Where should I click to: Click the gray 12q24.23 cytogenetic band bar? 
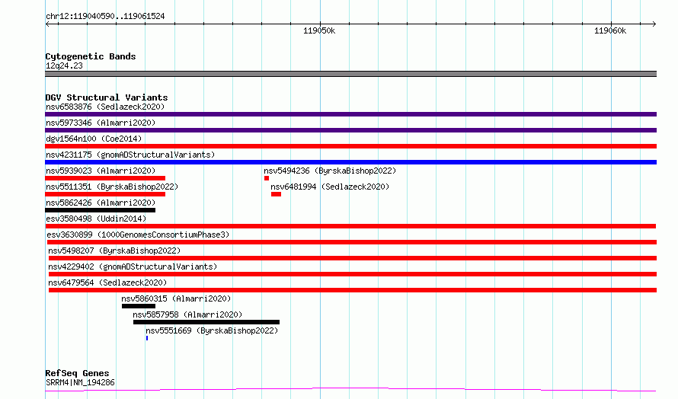[x=350, y=74]
